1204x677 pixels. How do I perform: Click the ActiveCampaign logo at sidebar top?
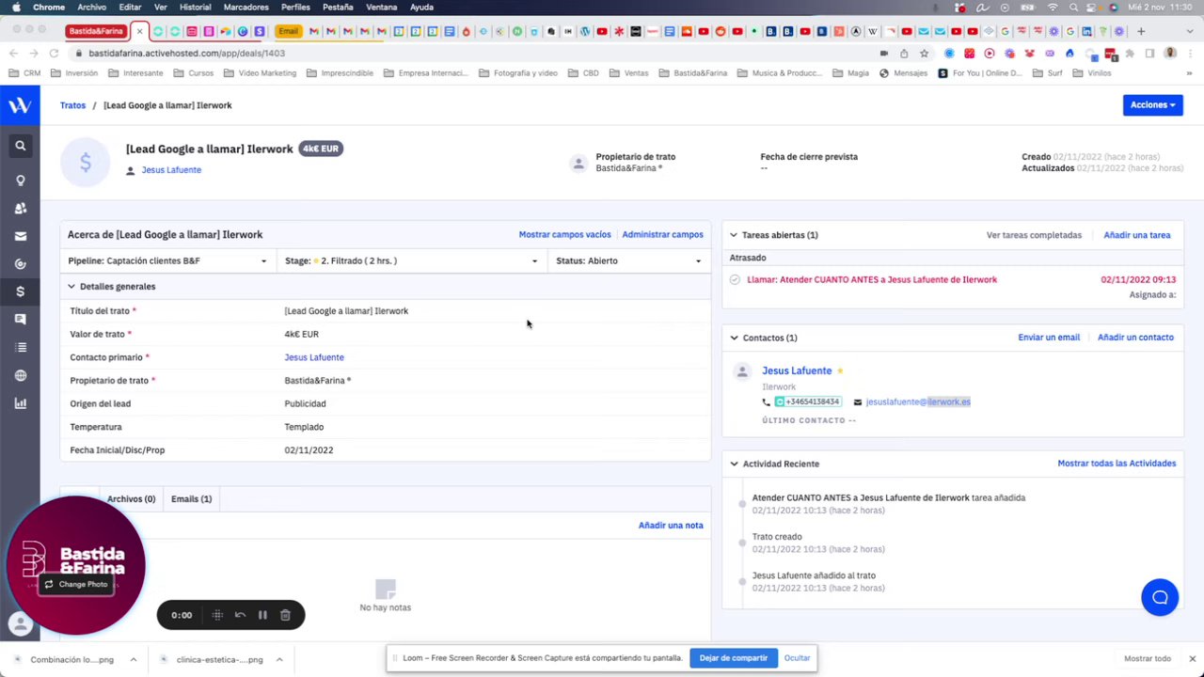[20, 105]
